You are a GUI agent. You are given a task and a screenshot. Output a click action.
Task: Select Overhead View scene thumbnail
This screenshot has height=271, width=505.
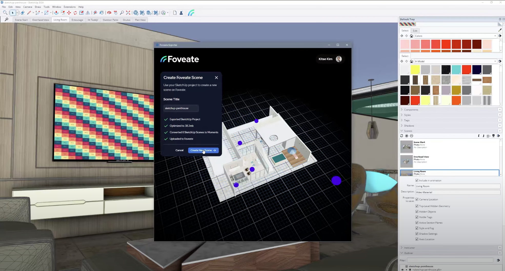click(x=406, y=161)
